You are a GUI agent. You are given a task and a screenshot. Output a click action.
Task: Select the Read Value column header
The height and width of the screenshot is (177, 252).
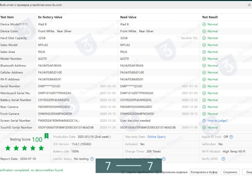click(128, 17)
